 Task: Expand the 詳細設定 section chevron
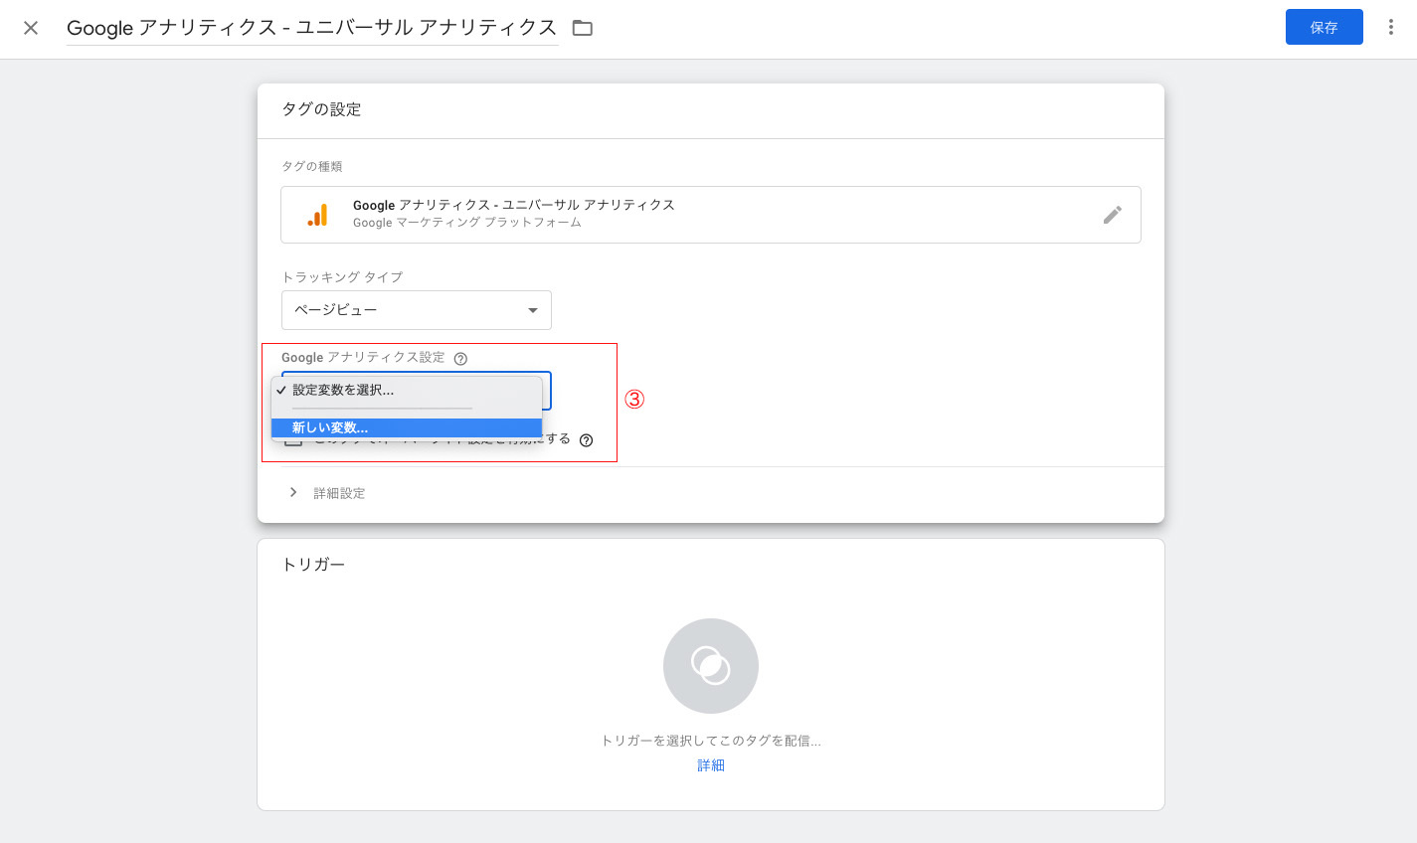293,493
